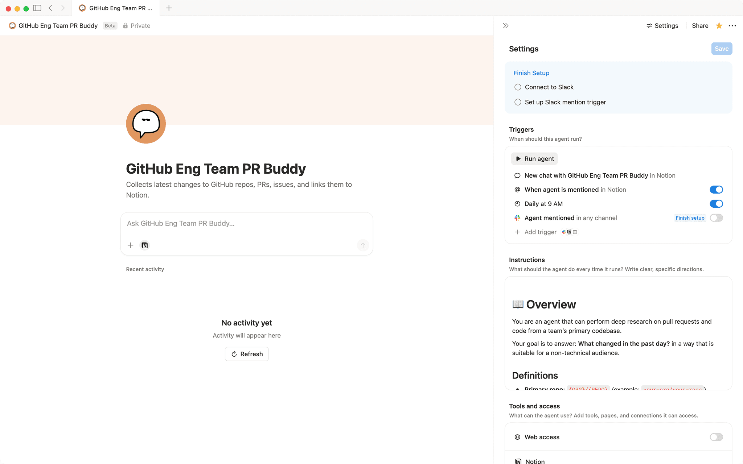Click the Slack icon next to Agent mentioned
Viewport: 743px width, 464px height.
click(x=517, y=217)
